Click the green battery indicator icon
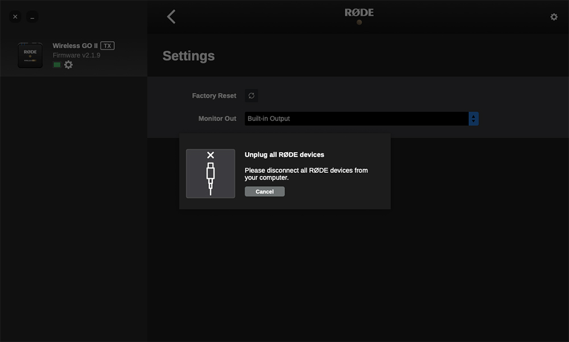 point(57,65)
